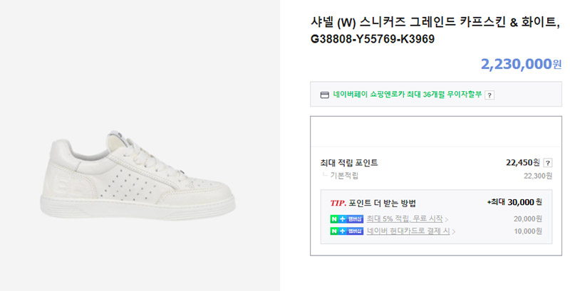
Task: Click N+ 멤버십 badge beside 네이버 현대카드 link
Action: click(x=346, y=231)
